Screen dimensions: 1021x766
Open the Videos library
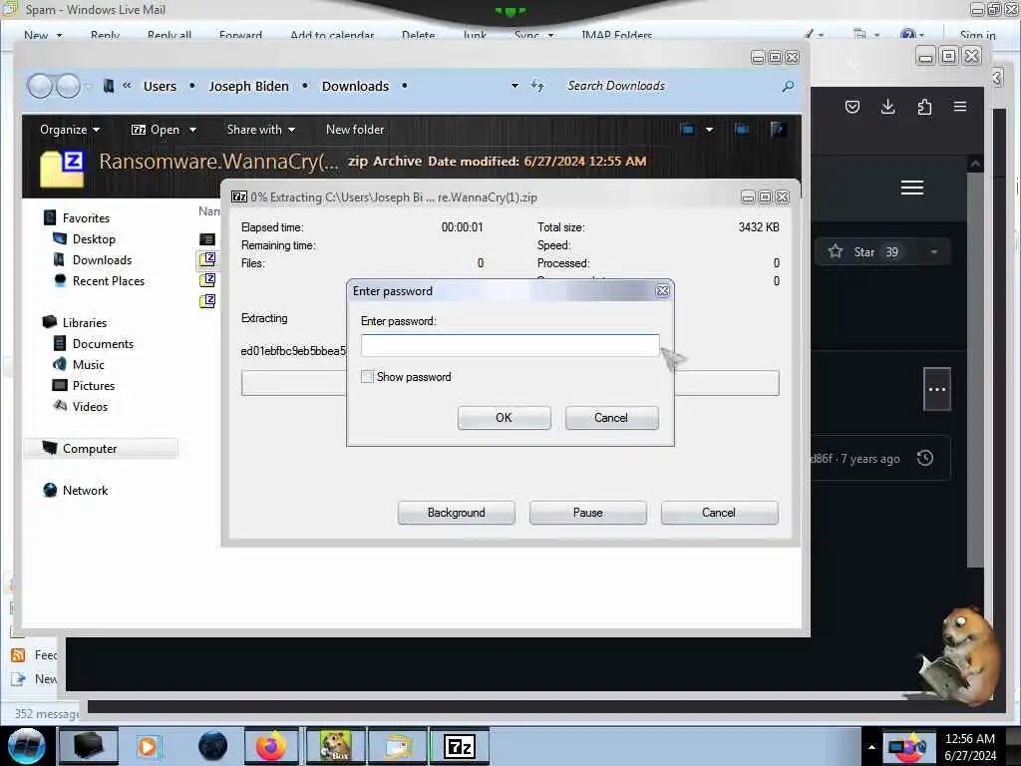[x=90, y=407]
